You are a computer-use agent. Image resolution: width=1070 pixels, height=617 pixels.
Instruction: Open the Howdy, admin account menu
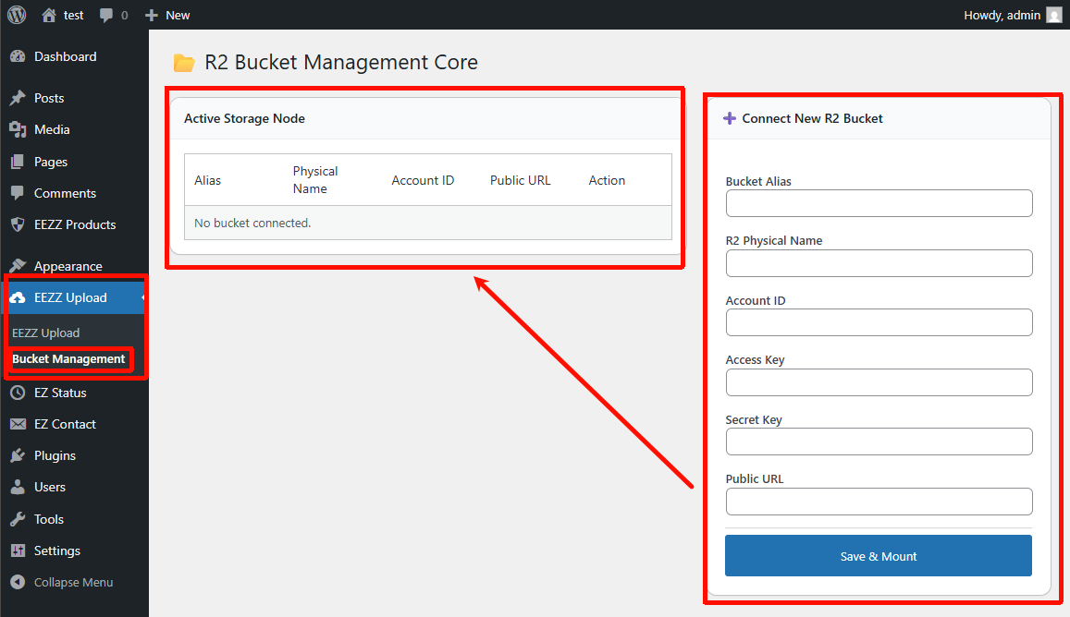tap(1002, 15)
